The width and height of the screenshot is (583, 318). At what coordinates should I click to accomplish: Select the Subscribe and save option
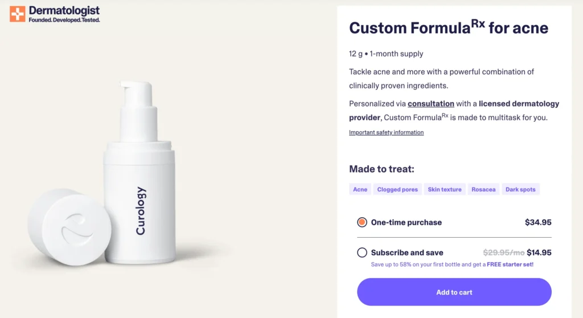(362, 252)
